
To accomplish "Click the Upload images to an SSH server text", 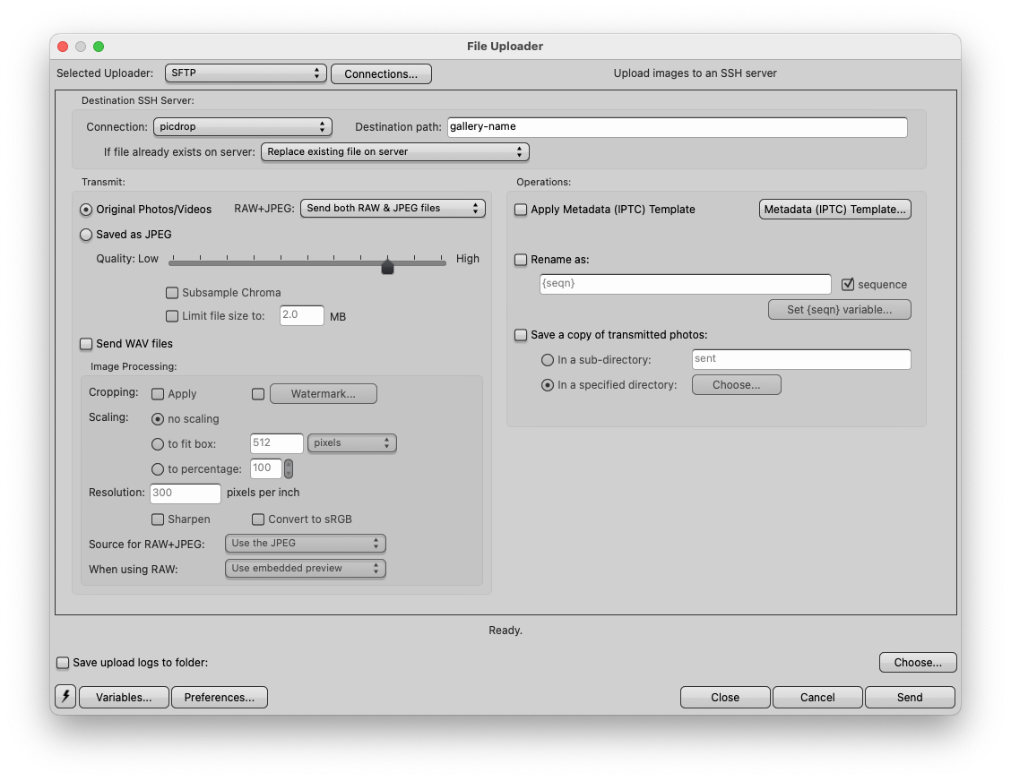I will (x=696, y=73).
